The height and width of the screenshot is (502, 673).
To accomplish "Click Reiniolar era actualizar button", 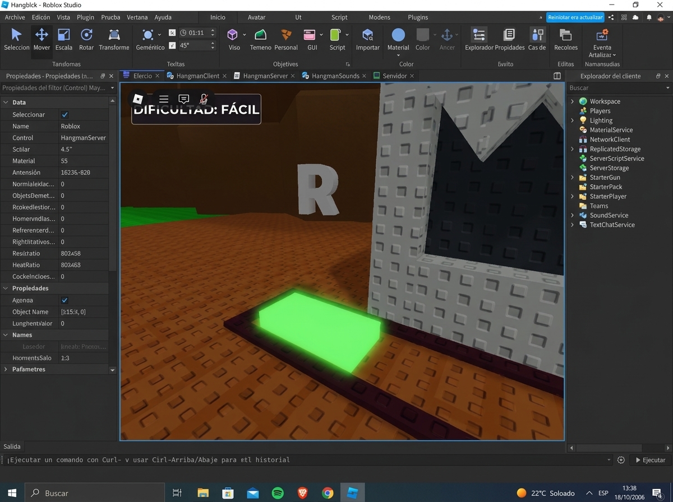I will coord(575,17).
